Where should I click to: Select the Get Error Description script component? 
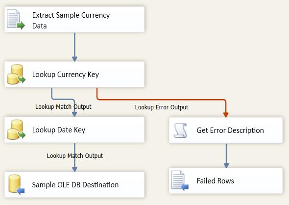[226, 130]
